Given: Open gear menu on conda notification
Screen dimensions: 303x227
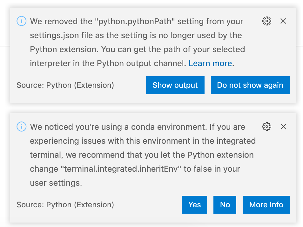Looking at the screenshot, I should [267, 127].
